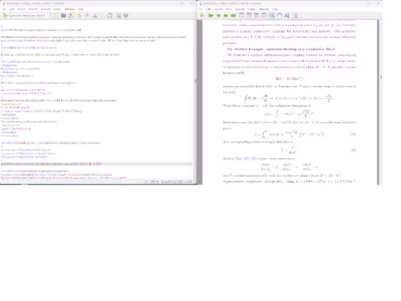Click Save icon in editor toolbar

click(x=71, y=16)
